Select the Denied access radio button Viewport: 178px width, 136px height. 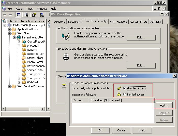124,94
